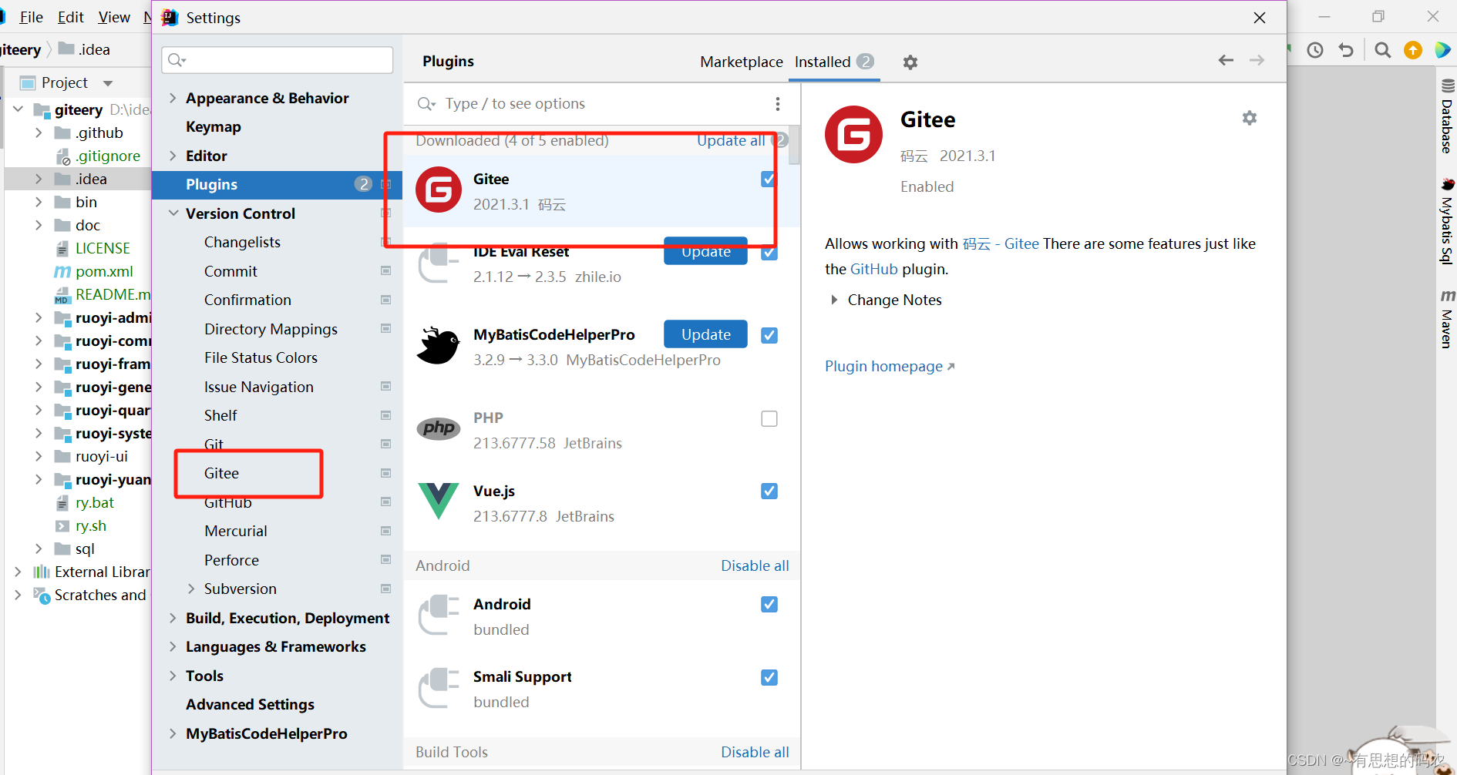Navigate back with the left arrow
The width and height of the screenshot is (1457, 775).
point(1226,60)
